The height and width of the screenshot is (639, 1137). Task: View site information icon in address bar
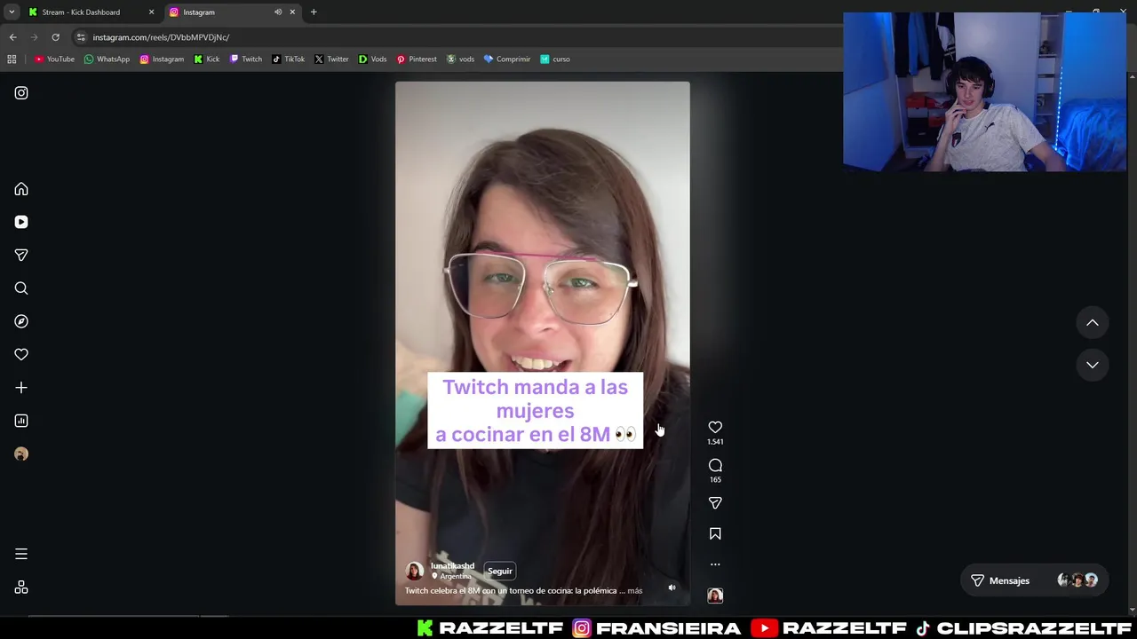[81, 37]
